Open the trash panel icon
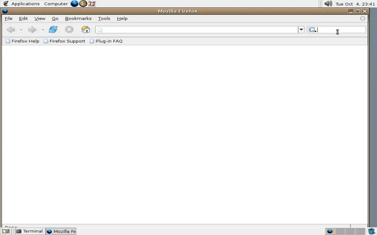This screenshot has width=377, height=235. (372, 231)
